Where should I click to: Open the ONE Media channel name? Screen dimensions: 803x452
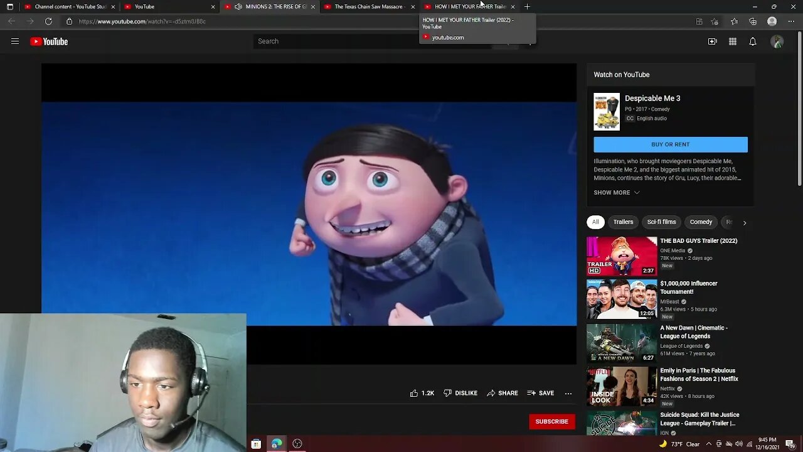pos(673,250)
